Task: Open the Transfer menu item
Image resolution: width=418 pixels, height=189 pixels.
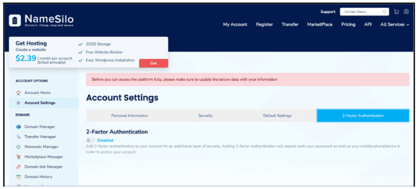Action: [290, 24]
